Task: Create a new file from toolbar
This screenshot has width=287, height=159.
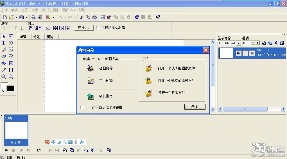Action: [x=5, y=17]
